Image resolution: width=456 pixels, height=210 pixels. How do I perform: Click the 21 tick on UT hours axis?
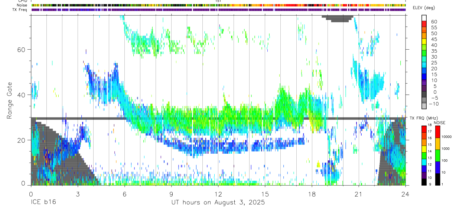358,194
